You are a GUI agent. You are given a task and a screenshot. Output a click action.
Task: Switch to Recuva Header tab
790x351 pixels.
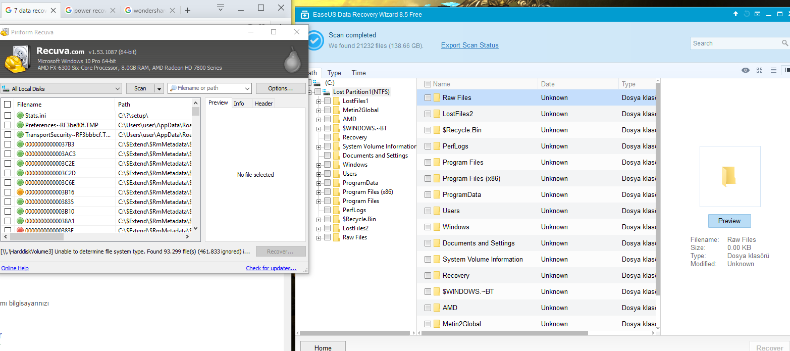(x=264, y=103)
